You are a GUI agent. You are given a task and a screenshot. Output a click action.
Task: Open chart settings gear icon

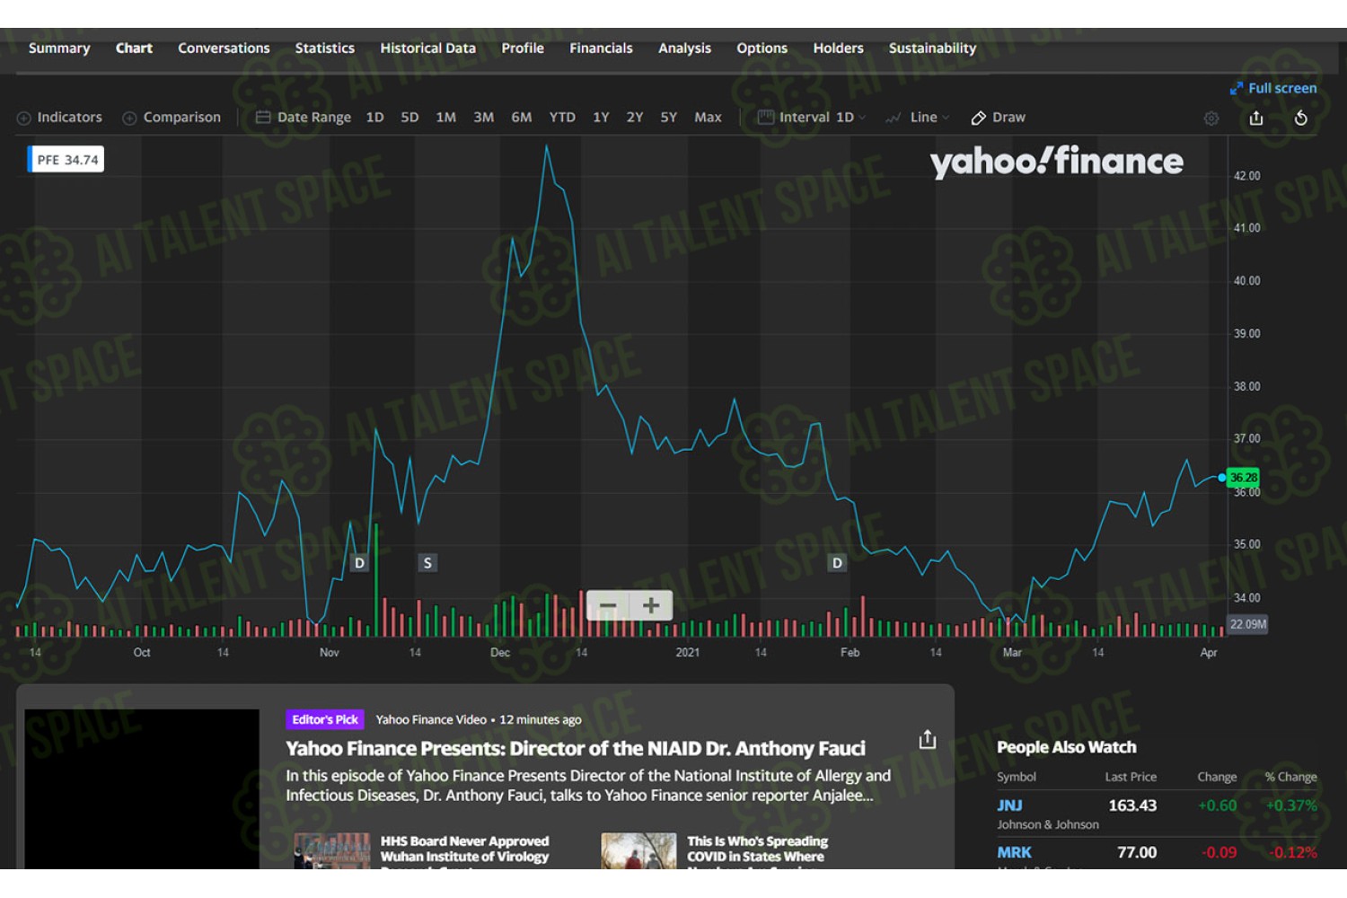pos(1211,118)
